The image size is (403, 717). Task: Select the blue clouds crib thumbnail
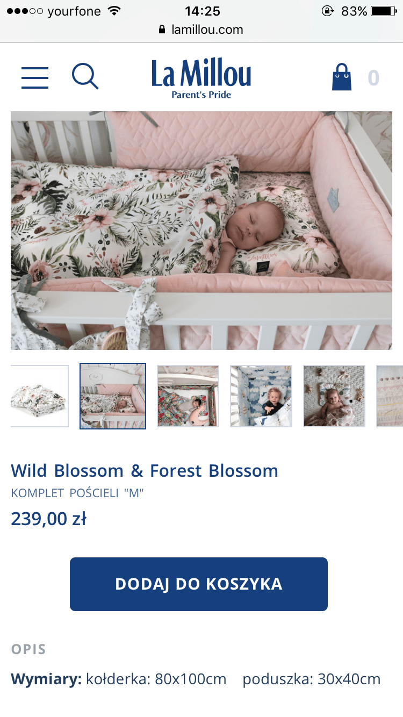pyautogui.click(x=261, y=396)
